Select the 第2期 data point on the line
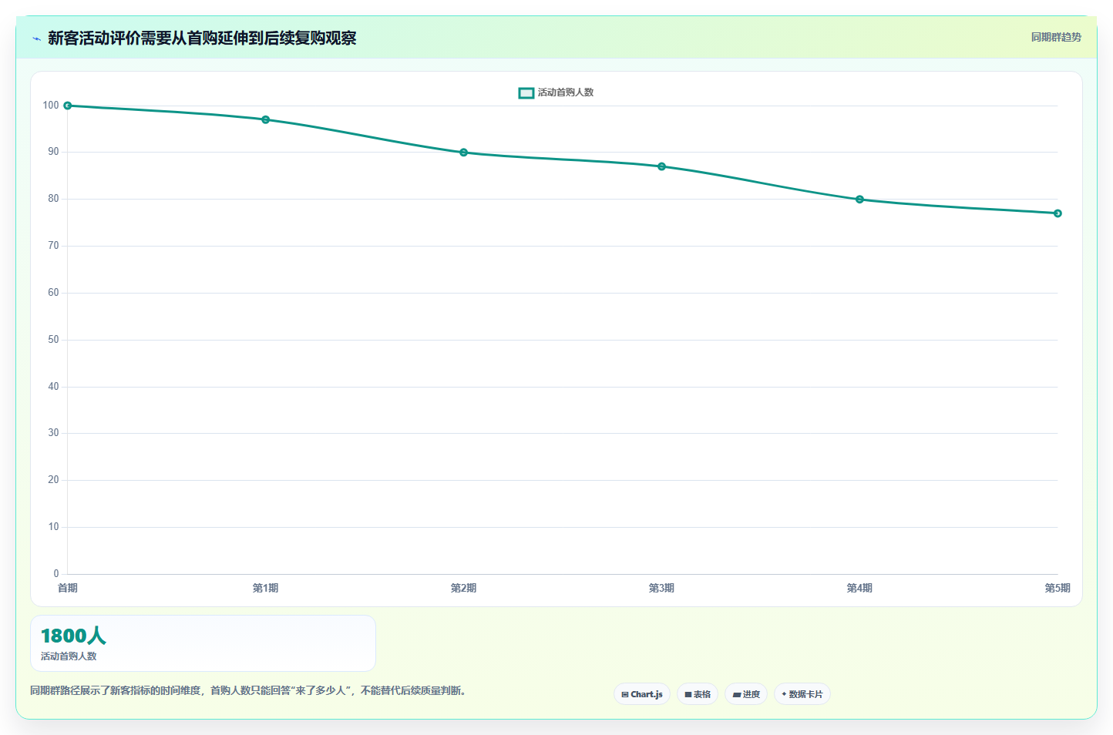Image resolution: width=1113 pixels, height=735 pixels. pos(464,153)
